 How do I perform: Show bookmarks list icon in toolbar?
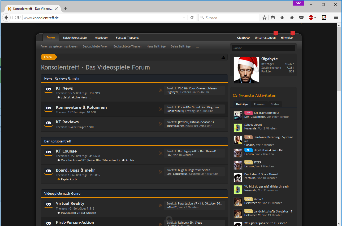273,18
